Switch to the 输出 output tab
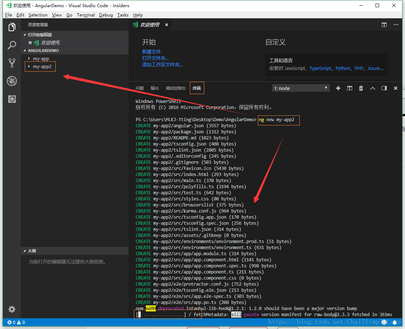Screen dimensions: 405x329 (x=154, y=88)
